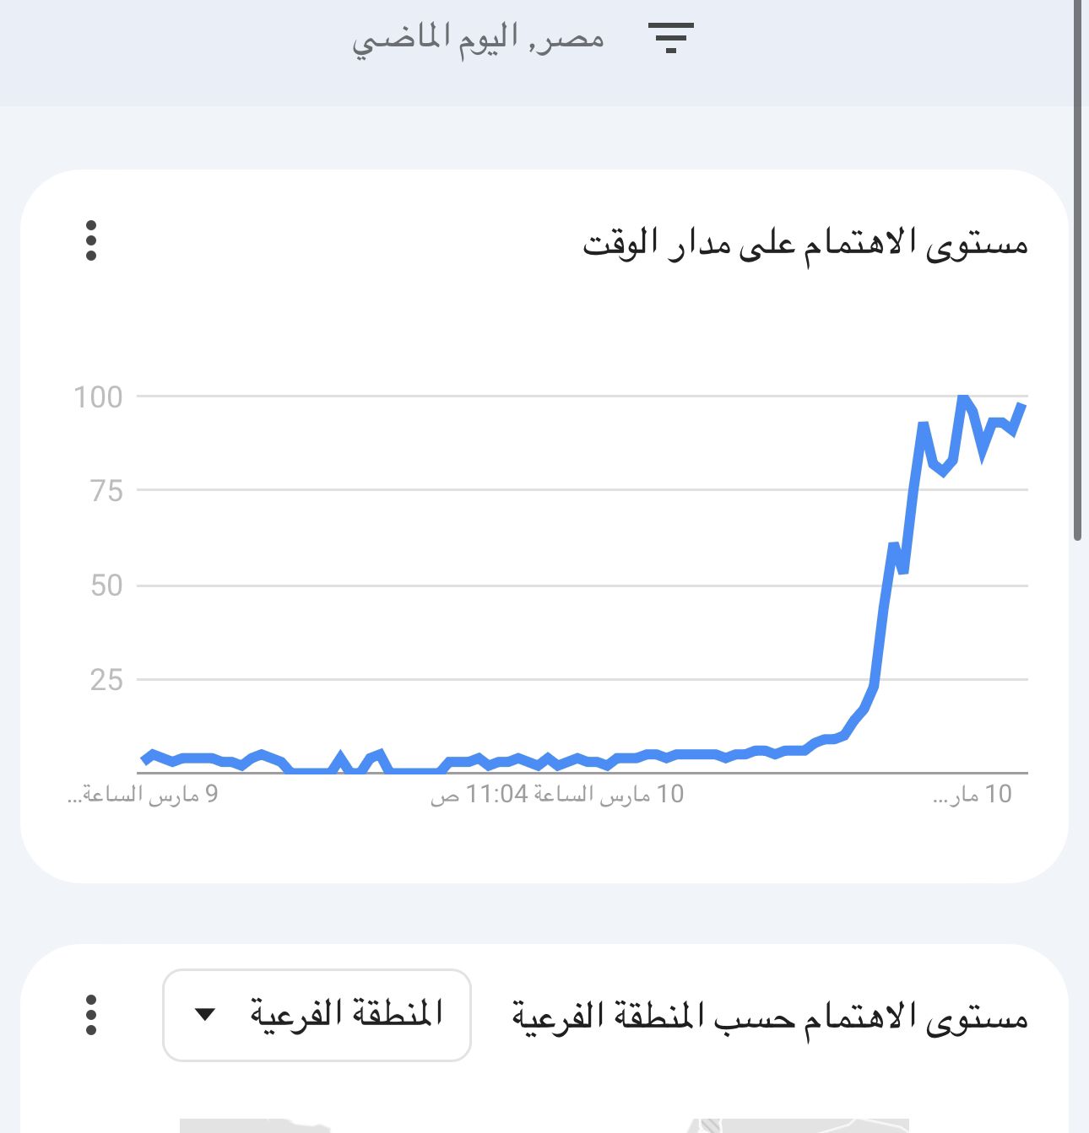Click the vertical scrollbar thumb on the right
This screenshot has height=1133, width=1089.
[x=1077, y=270]
